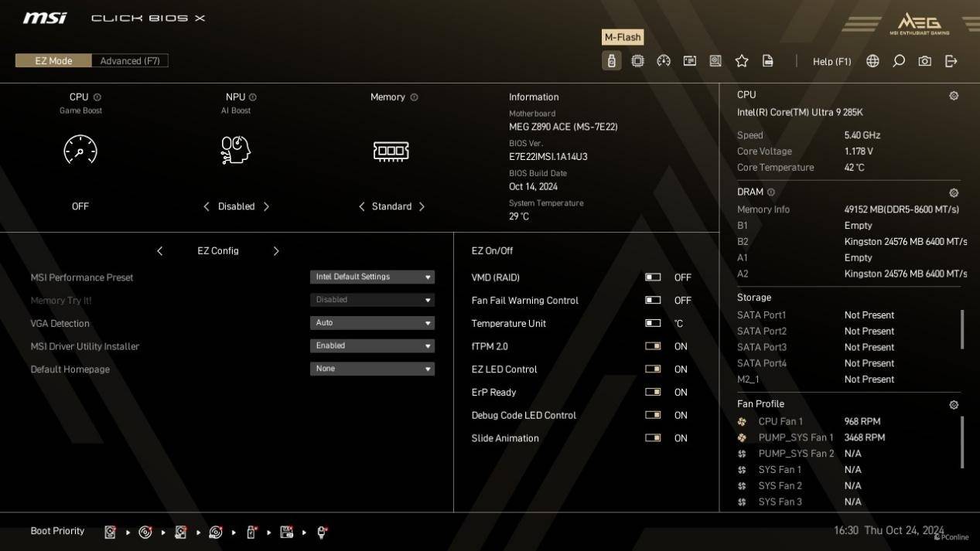Open Fan Profile settings gear
Image resolution: width=980 pixels, height=551 pixels.
pyautogui.click(x=954, y=405)
